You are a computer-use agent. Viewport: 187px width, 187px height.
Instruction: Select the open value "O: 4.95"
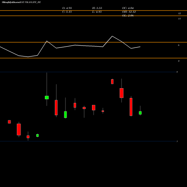[67, 8]
